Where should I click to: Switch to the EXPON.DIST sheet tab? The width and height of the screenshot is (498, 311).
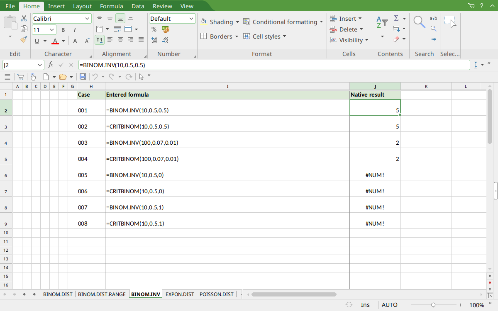click(180, 294)
